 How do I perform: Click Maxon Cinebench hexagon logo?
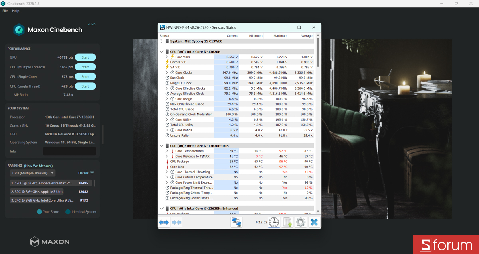(19, 30)
